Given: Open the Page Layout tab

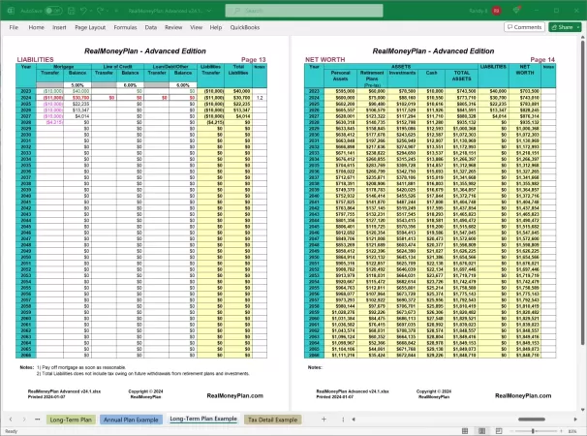Looking at the screenshot, I should (89, 27).
